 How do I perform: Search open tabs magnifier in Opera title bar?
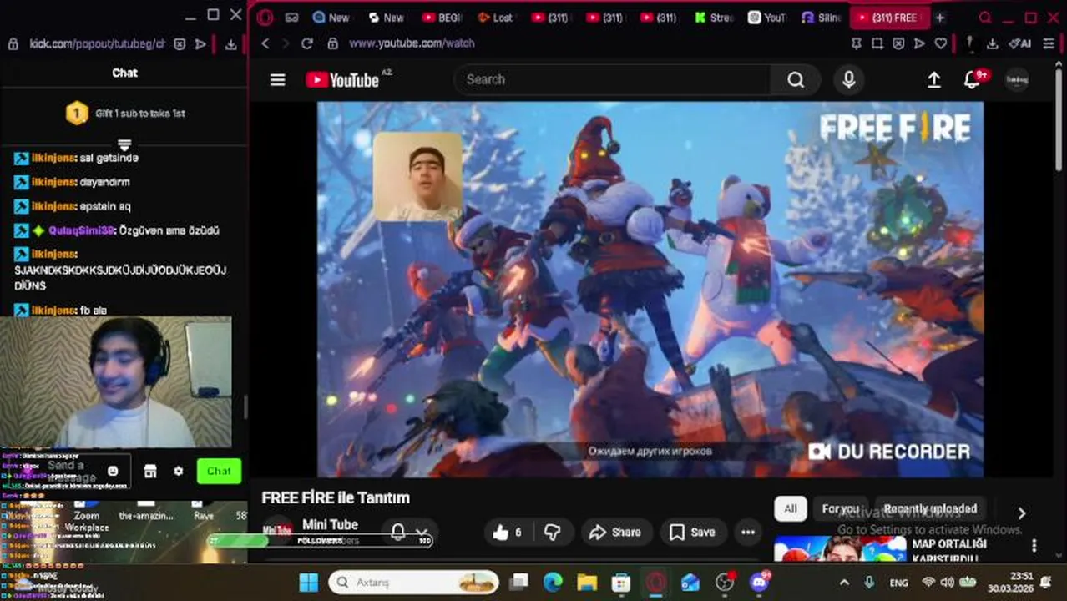click(x=985, y=17)
